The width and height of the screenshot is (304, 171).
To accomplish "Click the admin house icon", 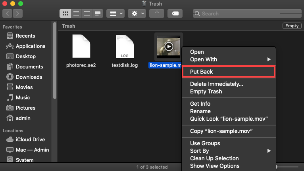I will coord(10,118).
